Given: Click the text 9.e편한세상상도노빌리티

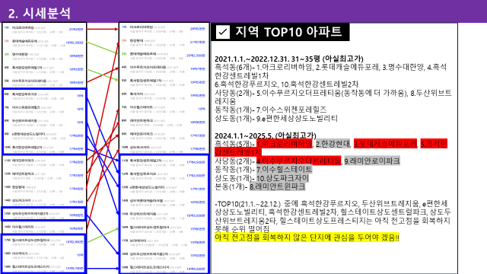Looking at the screenshot, I should [297, 119].
